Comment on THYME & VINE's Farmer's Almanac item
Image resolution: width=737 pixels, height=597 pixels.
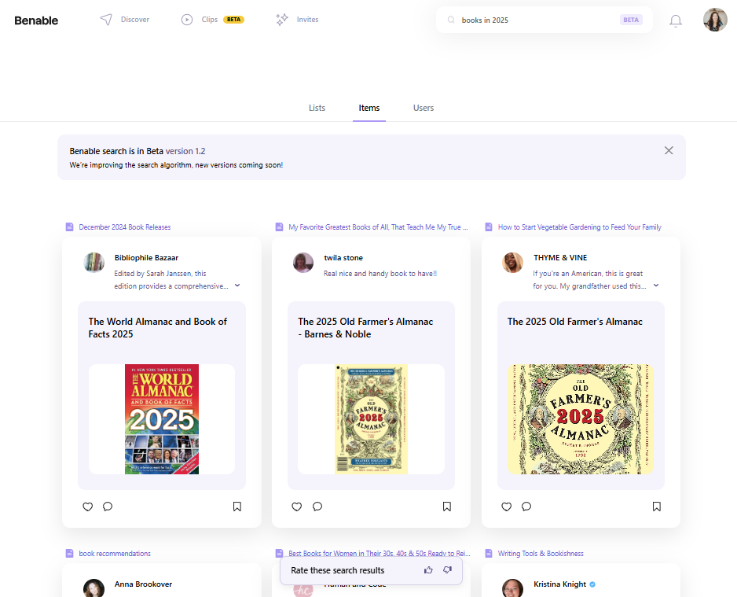(526, 507)
